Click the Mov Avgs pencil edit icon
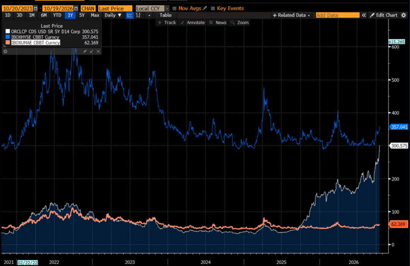The image size is (410, 266). click(205, 8)
